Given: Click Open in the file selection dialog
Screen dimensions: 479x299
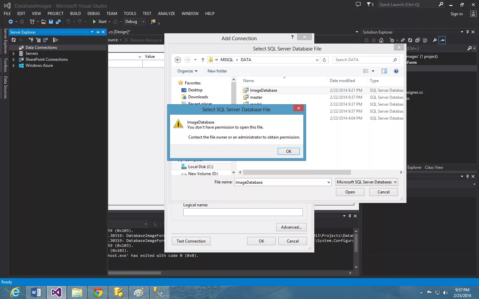Looking at the screenshot, I should click(350, 192).
